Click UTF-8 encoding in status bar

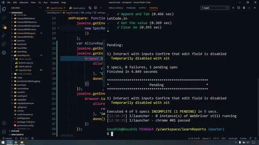(216, 138)
